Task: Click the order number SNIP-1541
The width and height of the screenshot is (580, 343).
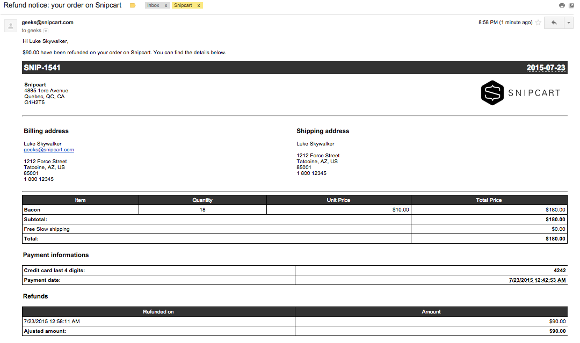Action: (42, 68)
